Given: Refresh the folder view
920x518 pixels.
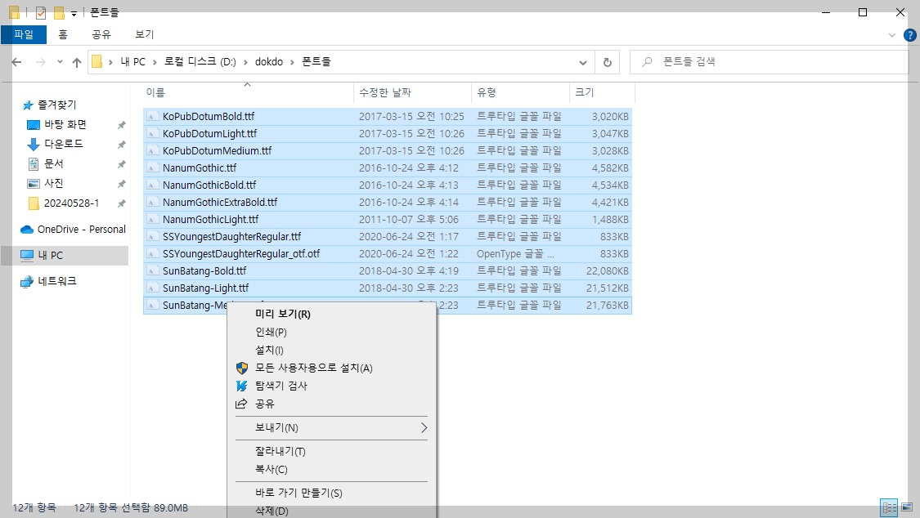Looking at the screenshot, I should (x=608, y=62).
